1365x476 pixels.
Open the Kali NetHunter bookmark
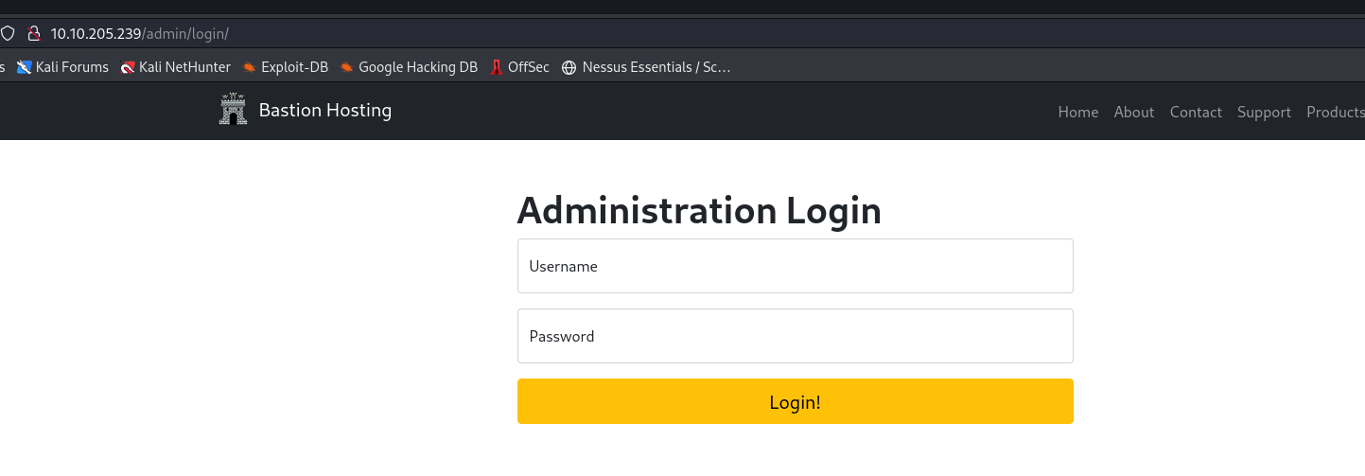176,67
